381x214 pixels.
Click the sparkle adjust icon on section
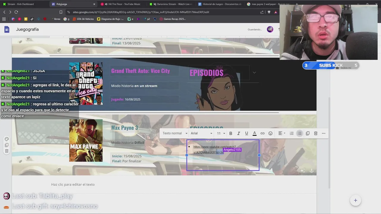302,171
